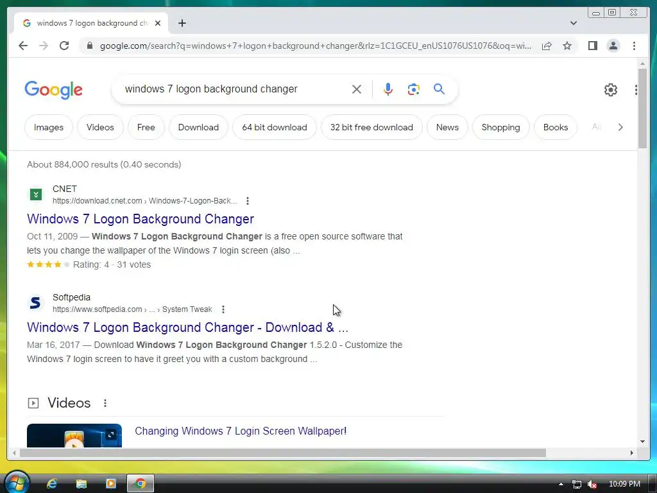The image size is (657, 493).
Task: View site info via the padlock icon
Action: pyautogui.click(x=90, y=46)
